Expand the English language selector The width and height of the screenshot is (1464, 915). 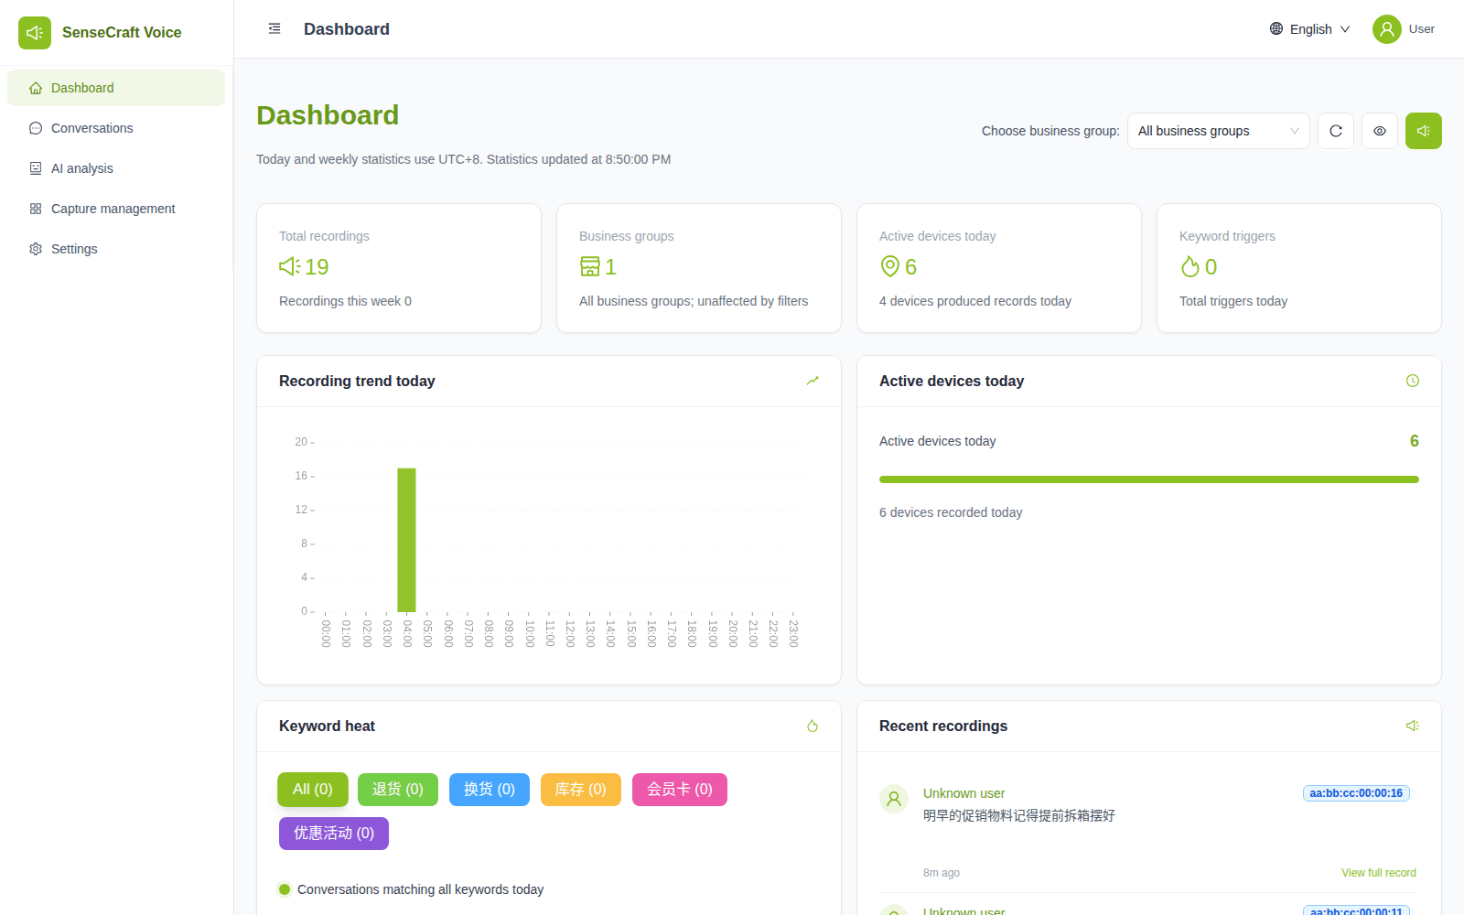click(x=1310, y=29)
